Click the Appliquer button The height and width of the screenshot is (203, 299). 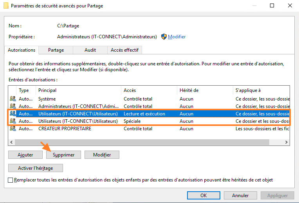coord(277,196)
